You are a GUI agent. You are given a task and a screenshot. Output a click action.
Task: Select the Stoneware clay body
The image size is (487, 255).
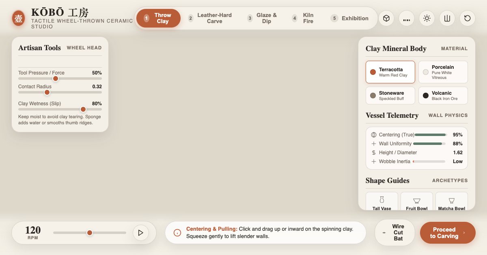(x=390, y=96)
